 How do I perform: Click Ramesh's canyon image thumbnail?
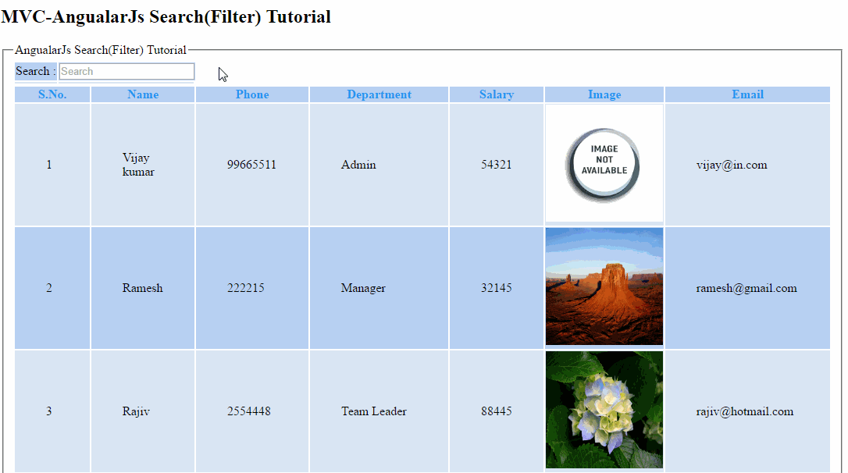click(604, 286)
